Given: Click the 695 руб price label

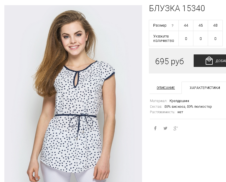Looking at the screenshot, I should pos(169,61).
